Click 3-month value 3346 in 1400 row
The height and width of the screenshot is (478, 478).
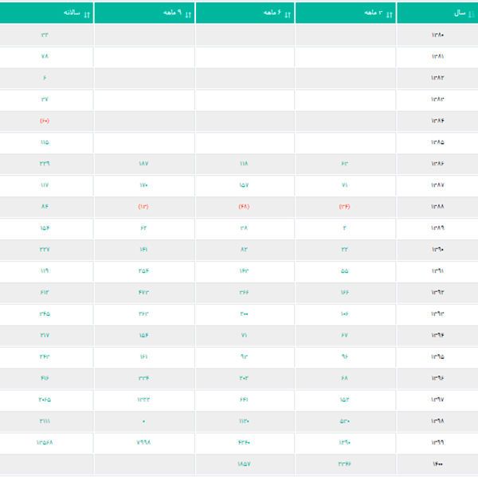(344, 464)
